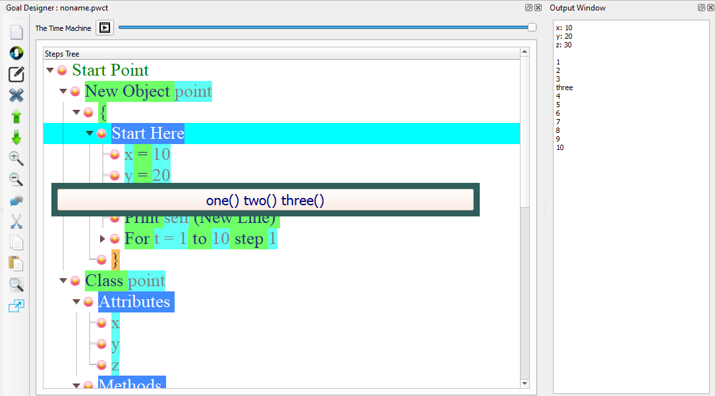Image resolution: width=715 pixels, height=396 pixels.
Task: Click the comment bubble icon
Action: tap(16, 201)
